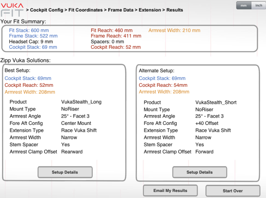Switch units to inch
The width and height of the screenshot is (266, 198).
point(258,6)
